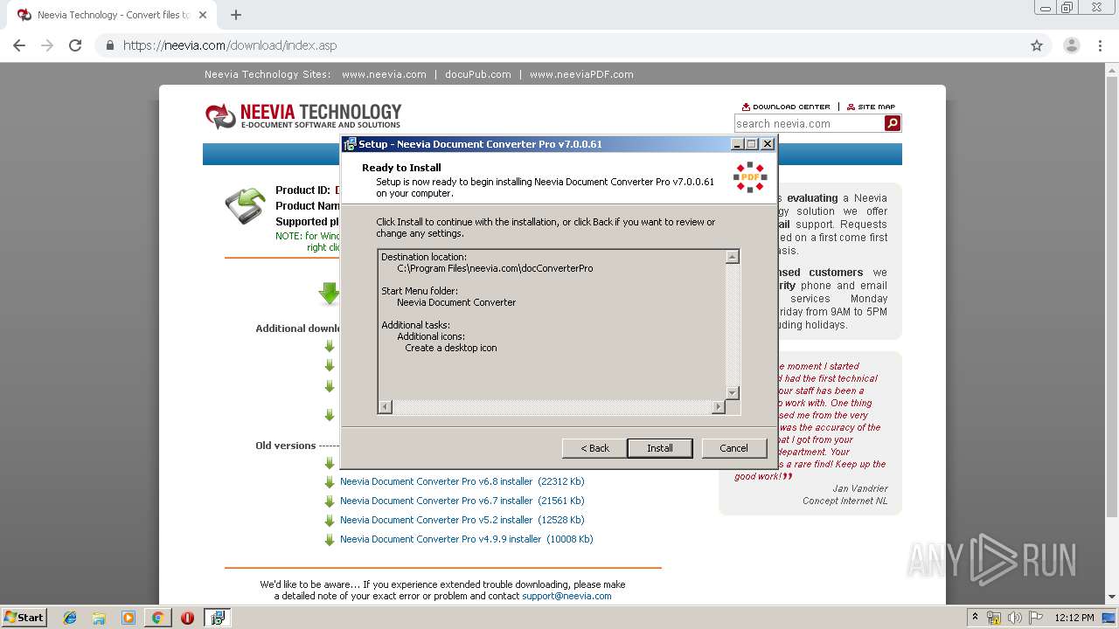Open network status icon in tray
This screenshot has height=629, width=1119.
[994, 618]
